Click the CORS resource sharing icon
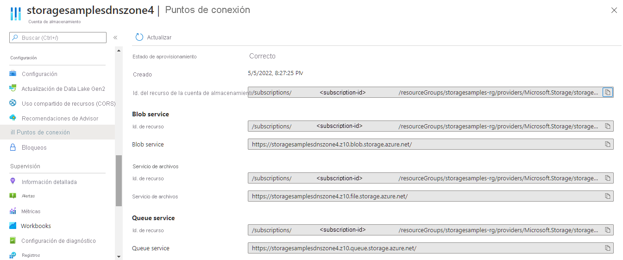Image resolution: width=623 pixels, height=260 pixels. point(13,103)
